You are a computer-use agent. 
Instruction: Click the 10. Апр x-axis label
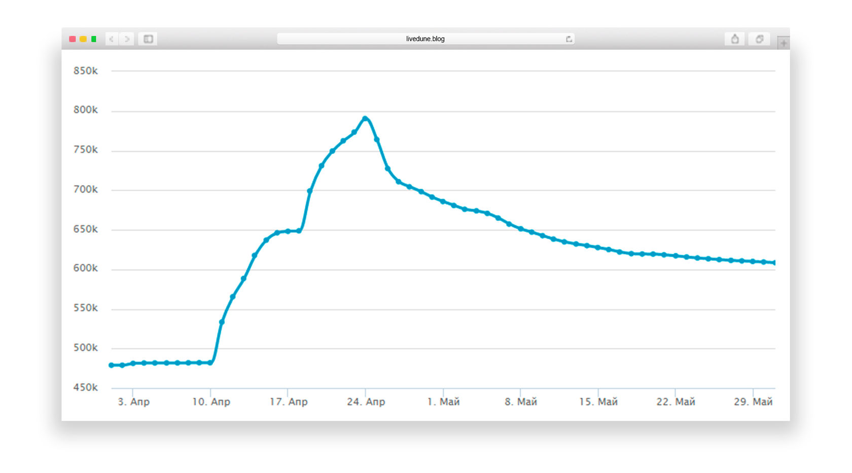211,402
